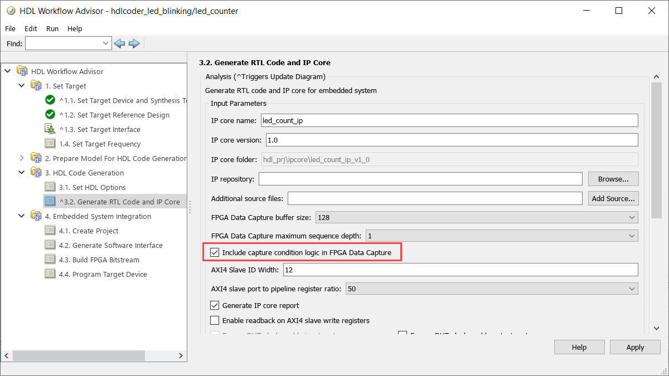Expand 2. Prepare Model For HDL Code Generation
Image resolution: width=669 pixels, height=376 pixels.
click(22, 158)
